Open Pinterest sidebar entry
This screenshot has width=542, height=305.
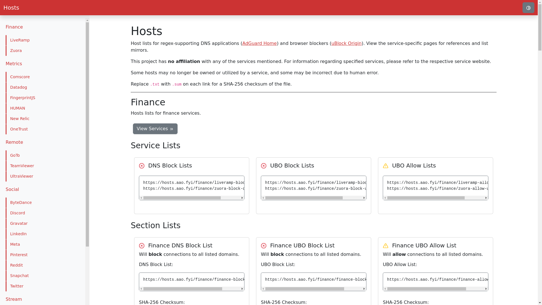tap(19, 255)
